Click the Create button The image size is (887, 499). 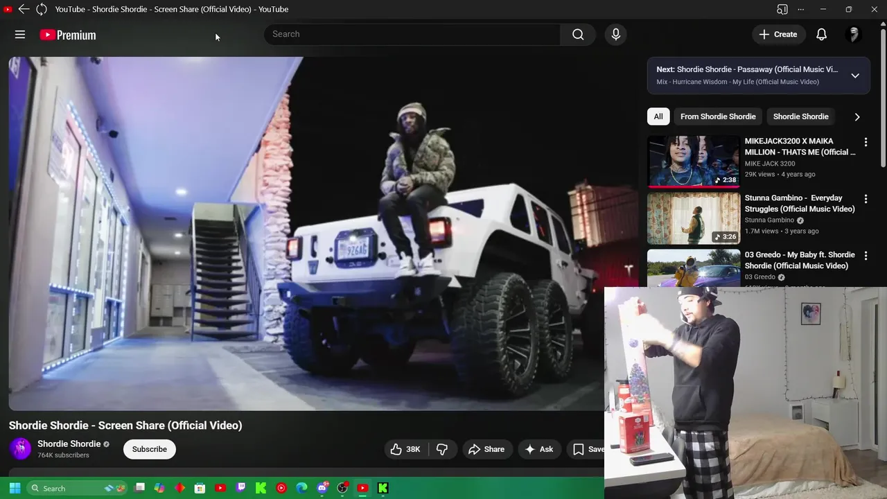pyautogui.click(x=778, y=34)
